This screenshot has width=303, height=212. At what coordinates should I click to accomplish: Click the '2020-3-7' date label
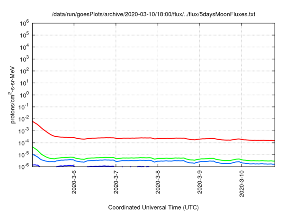pos(116,182)
